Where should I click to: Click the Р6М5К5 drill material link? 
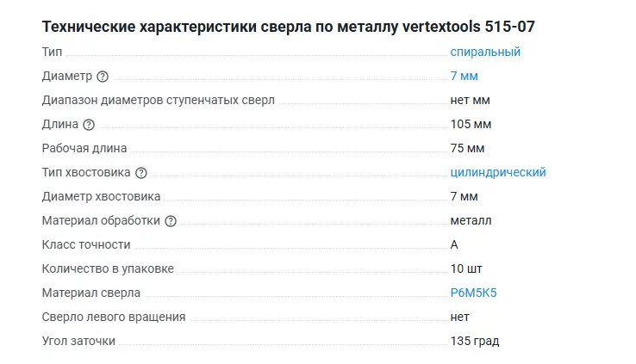(x=473, y=293)
